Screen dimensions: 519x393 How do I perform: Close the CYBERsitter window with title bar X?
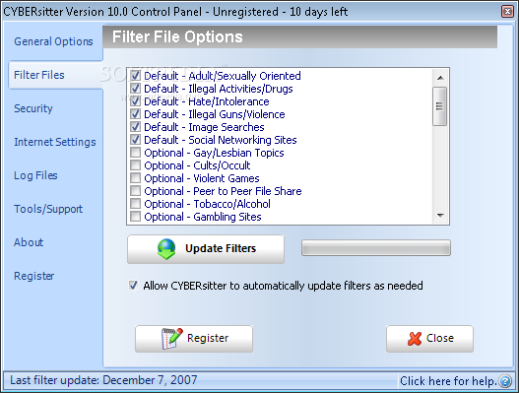507,11
